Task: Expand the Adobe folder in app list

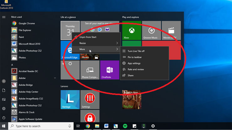Action: [55, 78]
